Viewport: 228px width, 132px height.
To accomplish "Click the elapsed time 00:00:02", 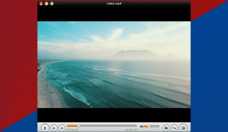I will (73, 130).
